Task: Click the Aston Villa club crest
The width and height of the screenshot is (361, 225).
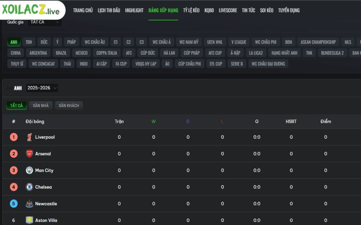Action: tap(29, 220)
